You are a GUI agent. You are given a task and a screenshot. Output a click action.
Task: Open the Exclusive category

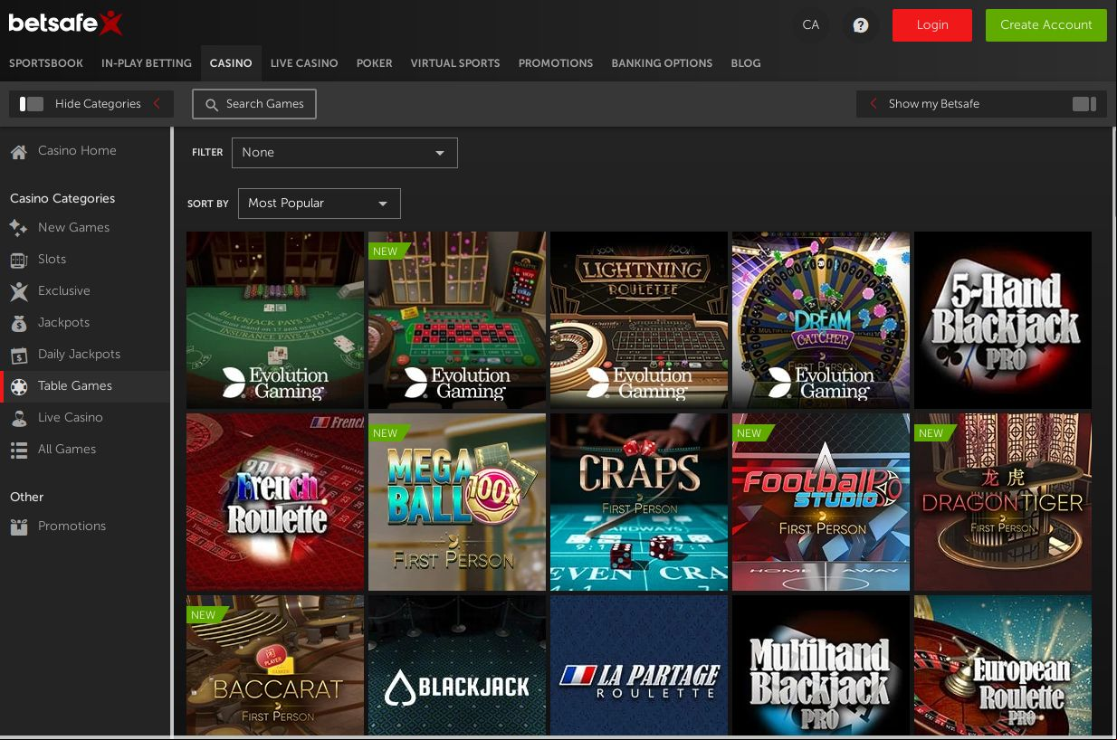point(64,291)
